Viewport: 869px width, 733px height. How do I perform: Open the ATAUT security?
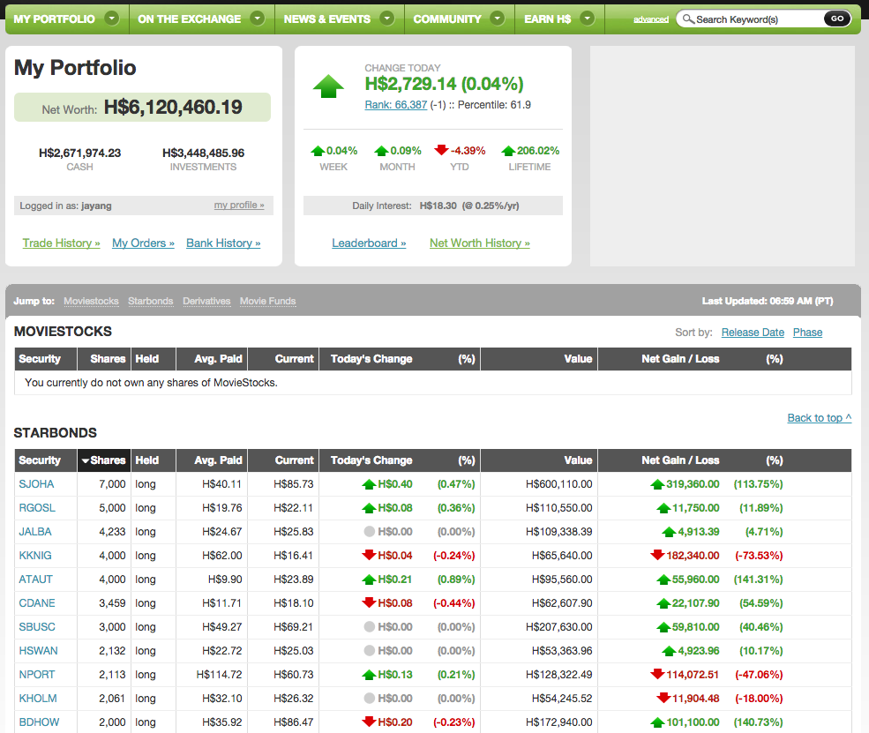pos(35,580)
